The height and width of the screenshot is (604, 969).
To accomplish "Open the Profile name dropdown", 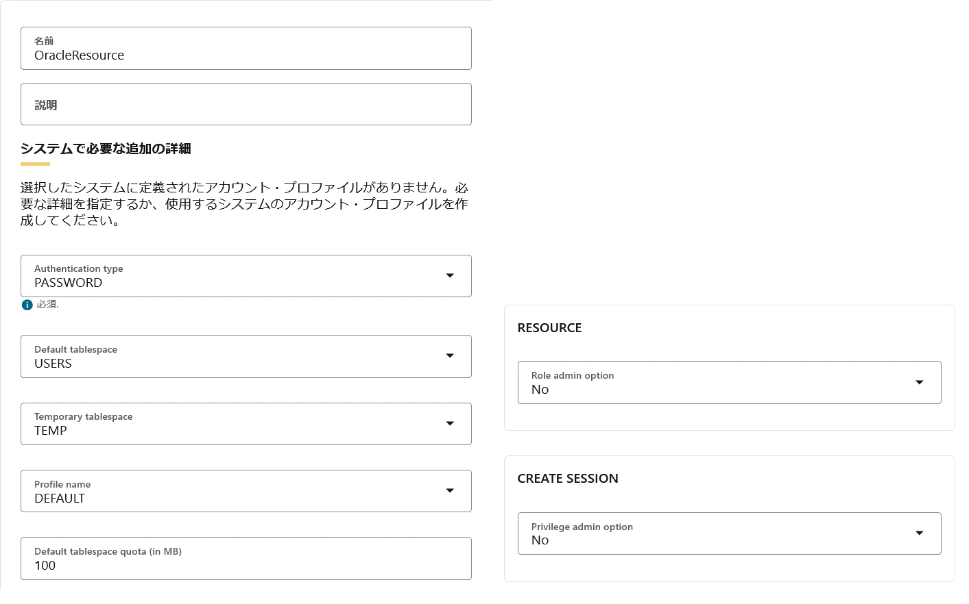I will [246, 491].
